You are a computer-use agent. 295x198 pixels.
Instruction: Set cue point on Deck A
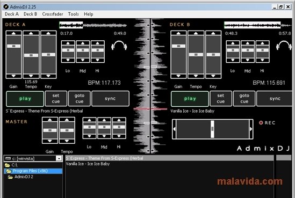(56, 99)
